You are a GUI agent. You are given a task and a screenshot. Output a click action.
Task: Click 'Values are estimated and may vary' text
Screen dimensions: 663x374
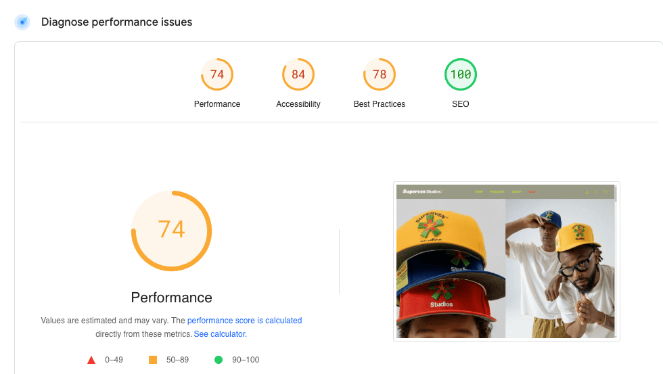coord(105,321)
